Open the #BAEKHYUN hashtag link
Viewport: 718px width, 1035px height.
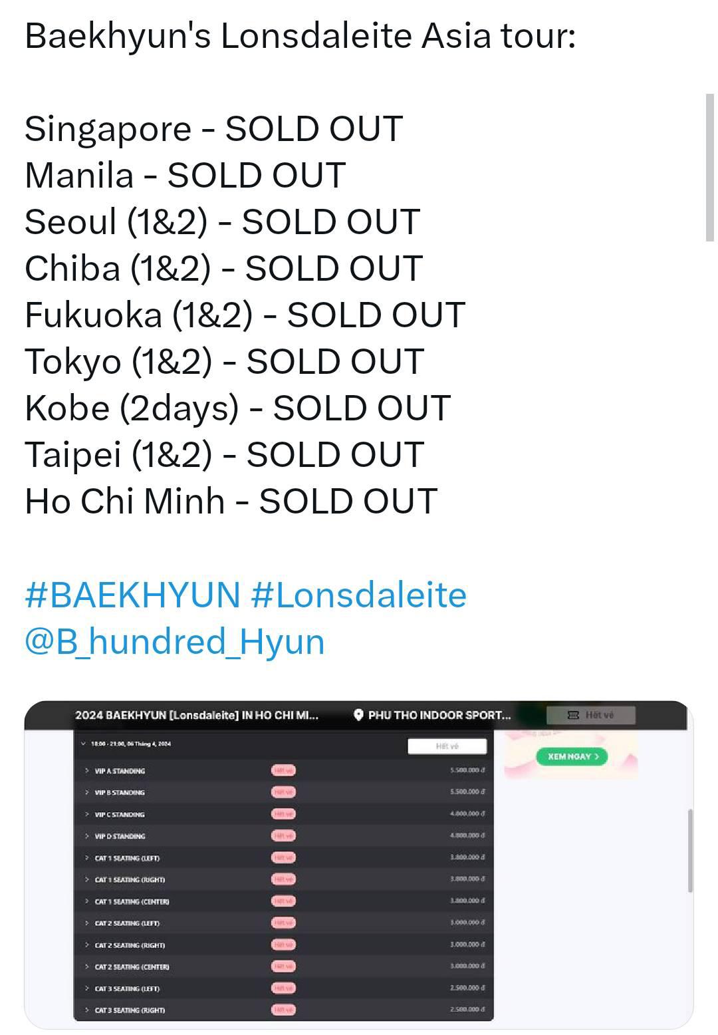132,595
